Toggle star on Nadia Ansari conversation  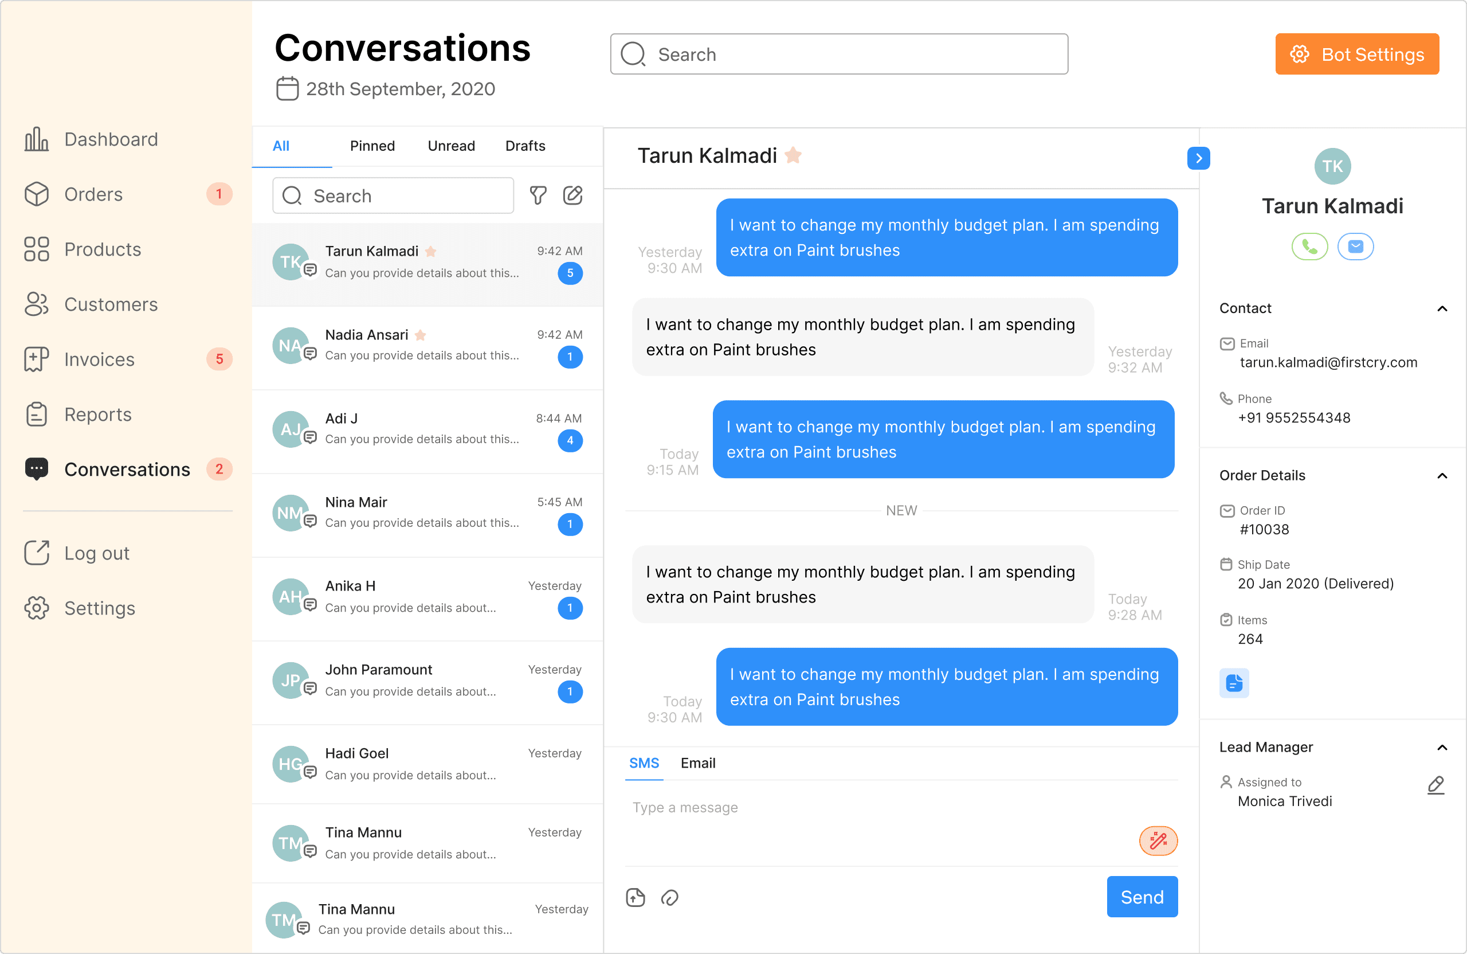(x=421, y=335)
